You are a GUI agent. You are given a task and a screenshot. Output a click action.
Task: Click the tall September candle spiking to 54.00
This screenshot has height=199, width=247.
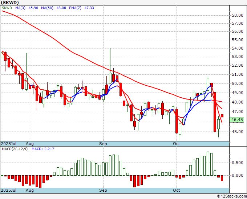[x=110, y=78]
